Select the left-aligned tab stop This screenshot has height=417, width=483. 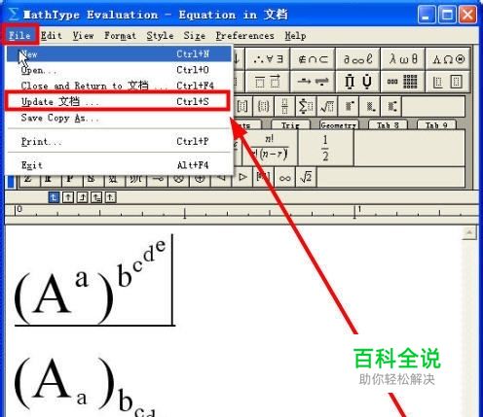pos(54,197)
